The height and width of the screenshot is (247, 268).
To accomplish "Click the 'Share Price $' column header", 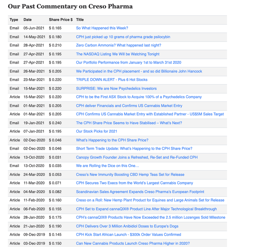I will (61, 20).
